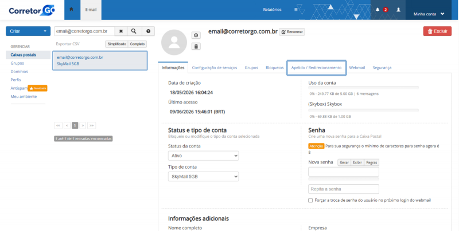The height and width of the screenshot is (231, 459).
Task: Open the hamburger menu beside Relatórios
Action: (296, 10)
